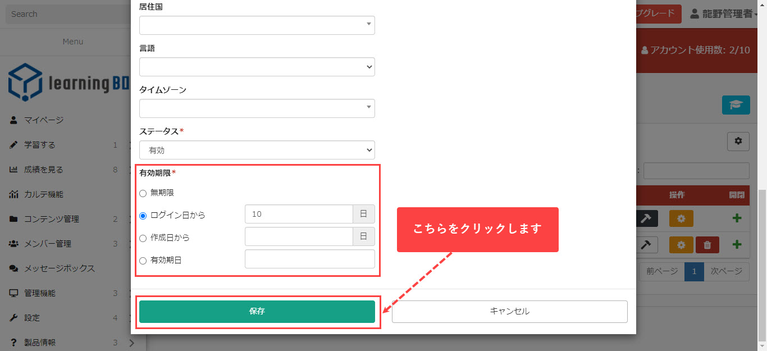Select the 無期限 radio option
Viewport: 767px width, 351px height.
pos(143,193)
